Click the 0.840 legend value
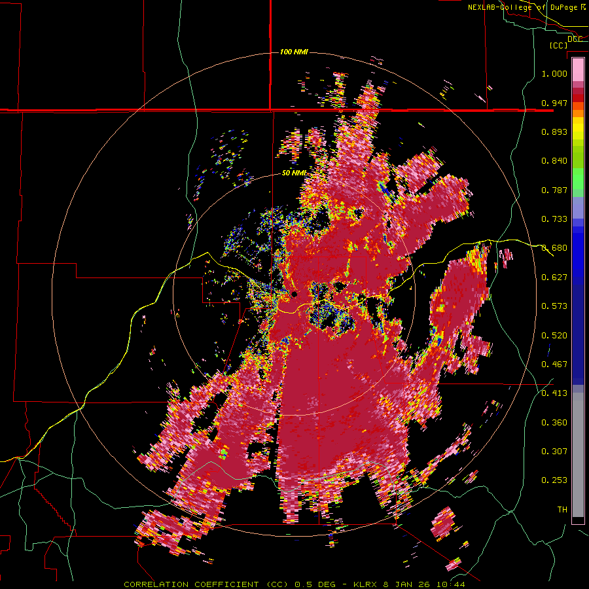The width and height of the screenshot is (589, 589). point(554,161)
